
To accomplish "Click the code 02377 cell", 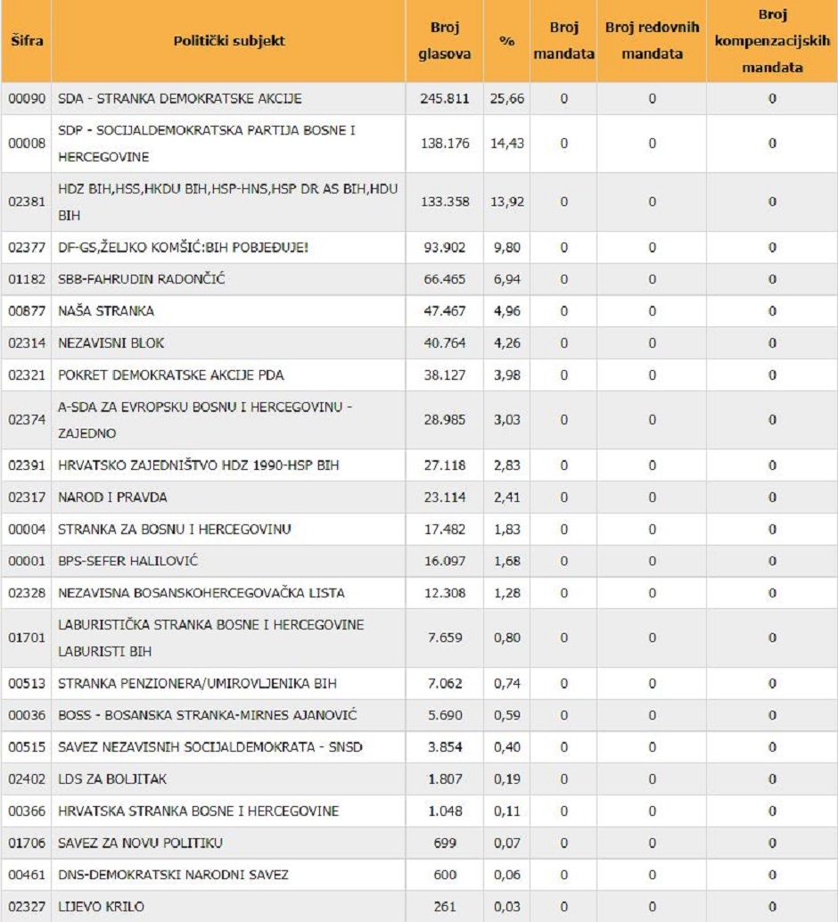I will pos(26,247).
